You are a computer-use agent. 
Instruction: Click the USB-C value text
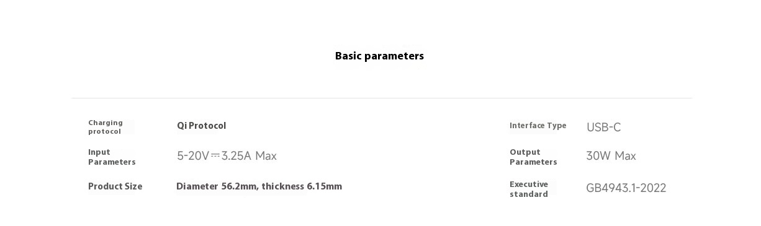point(603,127)
